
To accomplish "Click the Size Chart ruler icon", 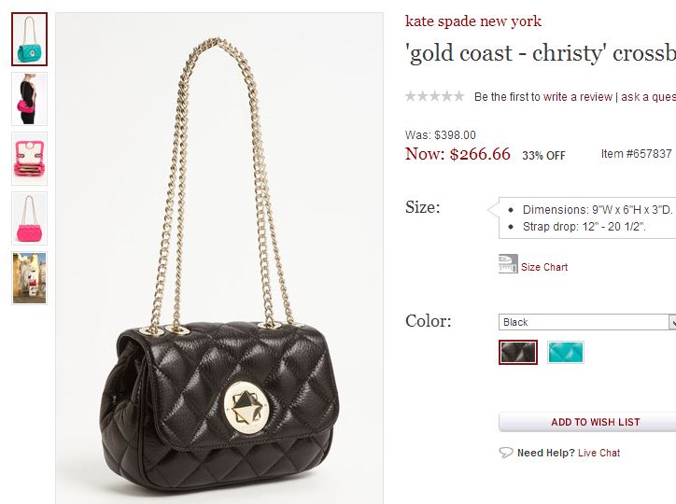I will (x=508, y=264).
